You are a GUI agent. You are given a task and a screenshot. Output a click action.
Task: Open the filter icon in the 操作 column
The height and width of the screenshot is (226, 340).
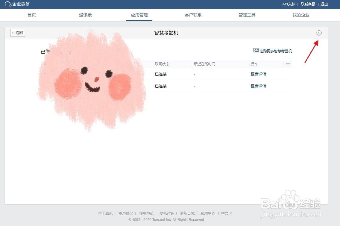point(288,64)
